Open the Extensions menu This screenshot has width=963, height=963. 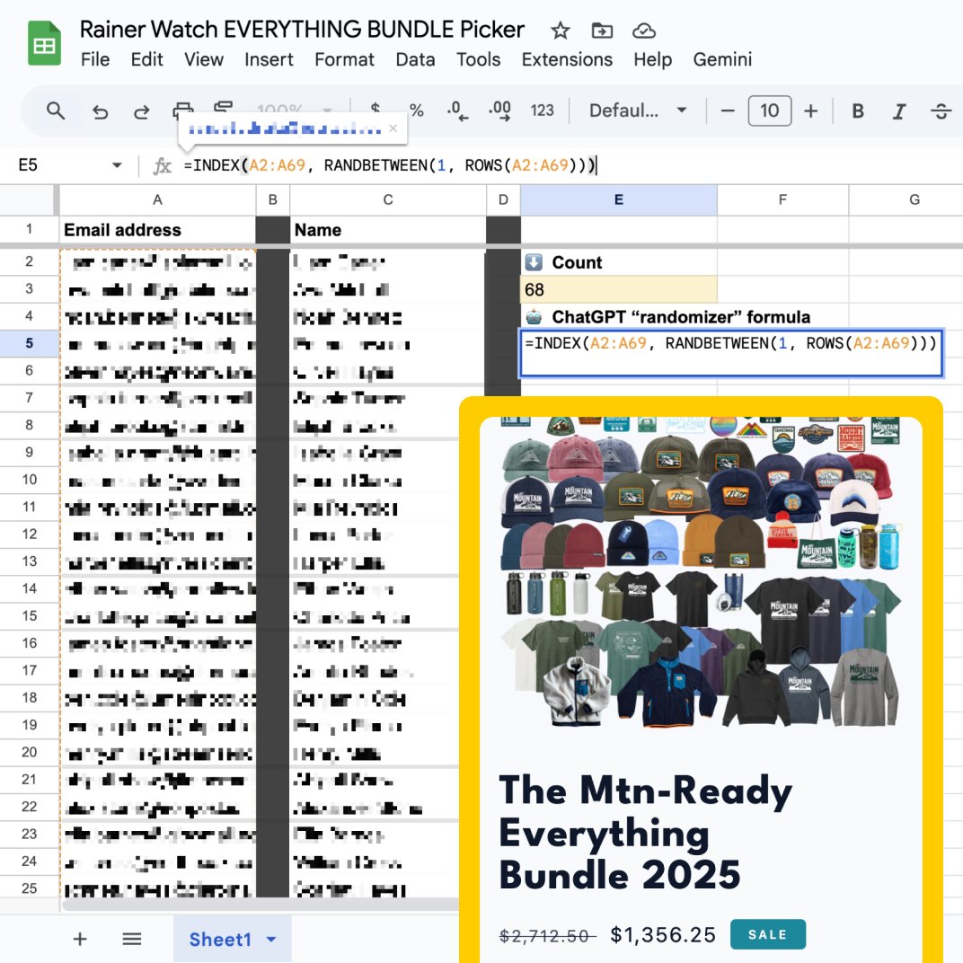567,59
